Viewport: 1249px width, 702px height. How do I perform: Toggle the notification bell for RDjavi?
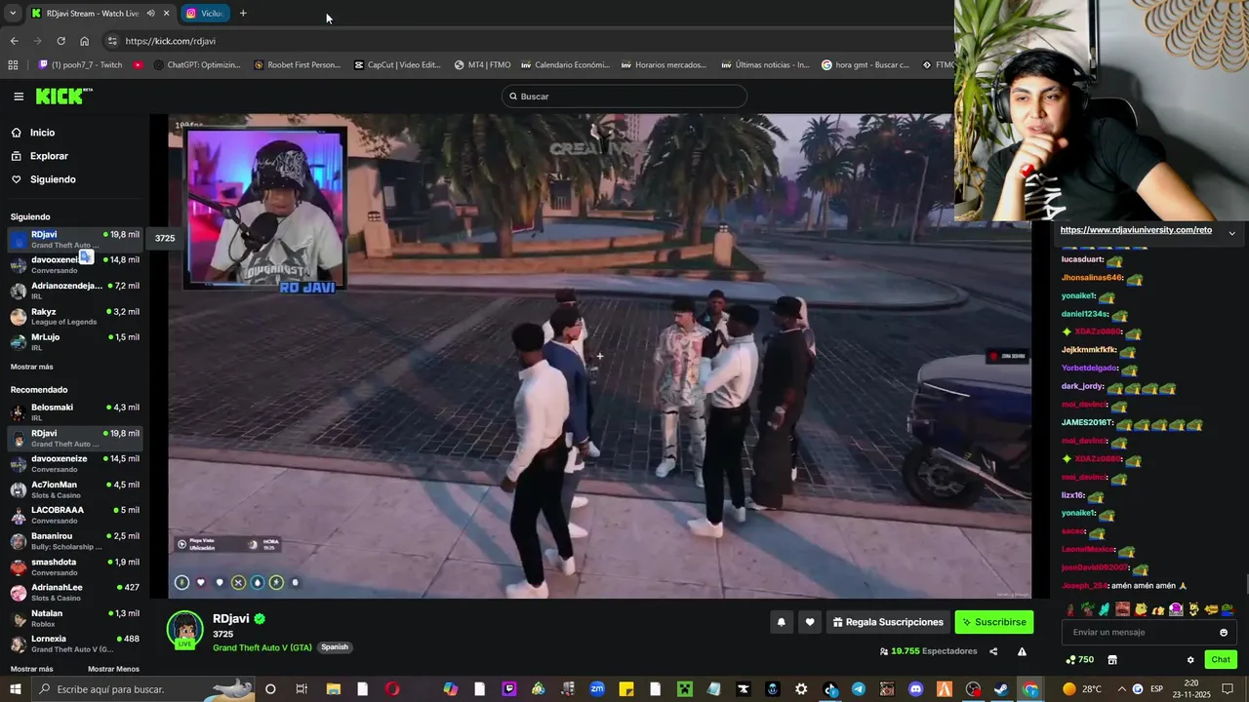coord(781,622)
